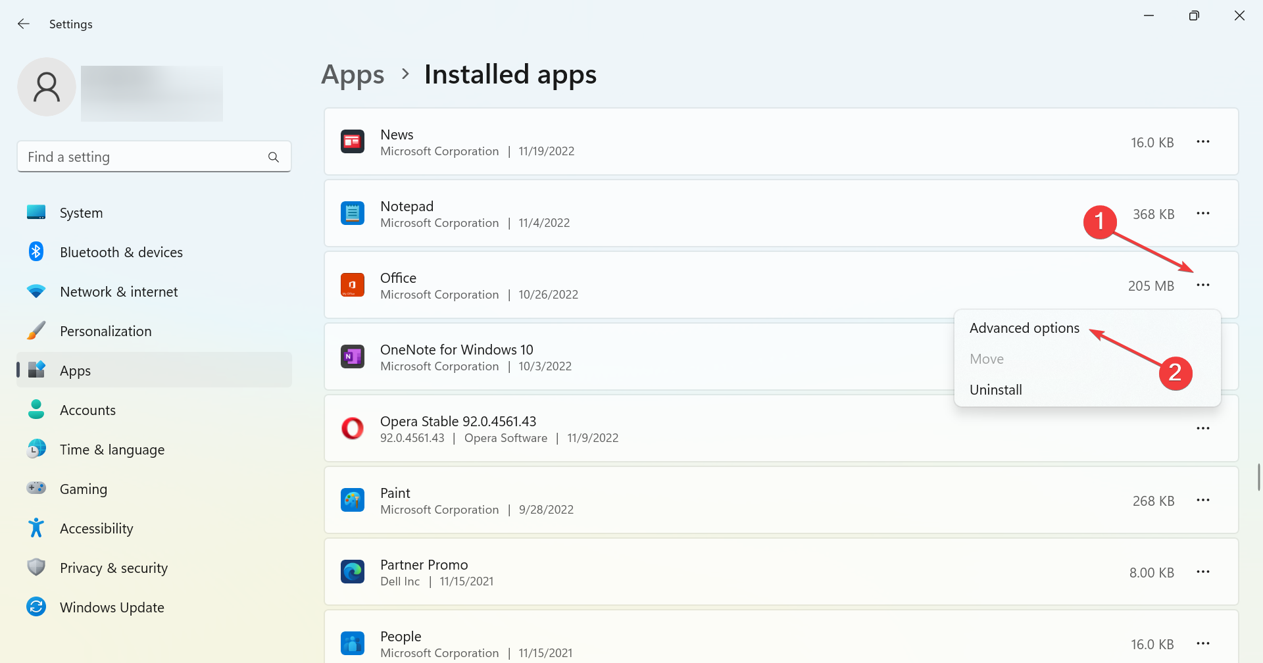Open more options for Office

[1203, 285]
